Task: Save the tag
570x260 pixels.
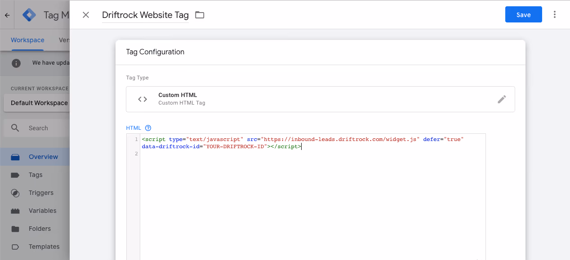Action: 523,14
